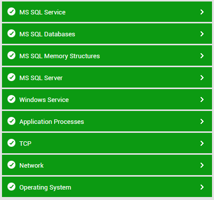Viewport: 214px width, 200px height.
Task: Expand the MS SQL Server row arrow
Action: click(x=202, y=78)
